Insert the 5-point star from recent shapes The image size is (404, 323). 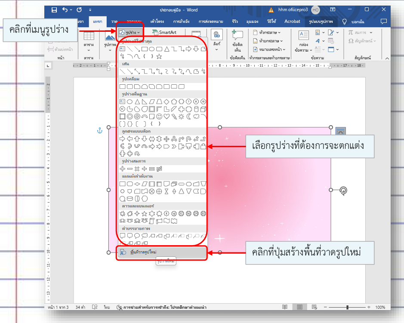pos(159,56)
